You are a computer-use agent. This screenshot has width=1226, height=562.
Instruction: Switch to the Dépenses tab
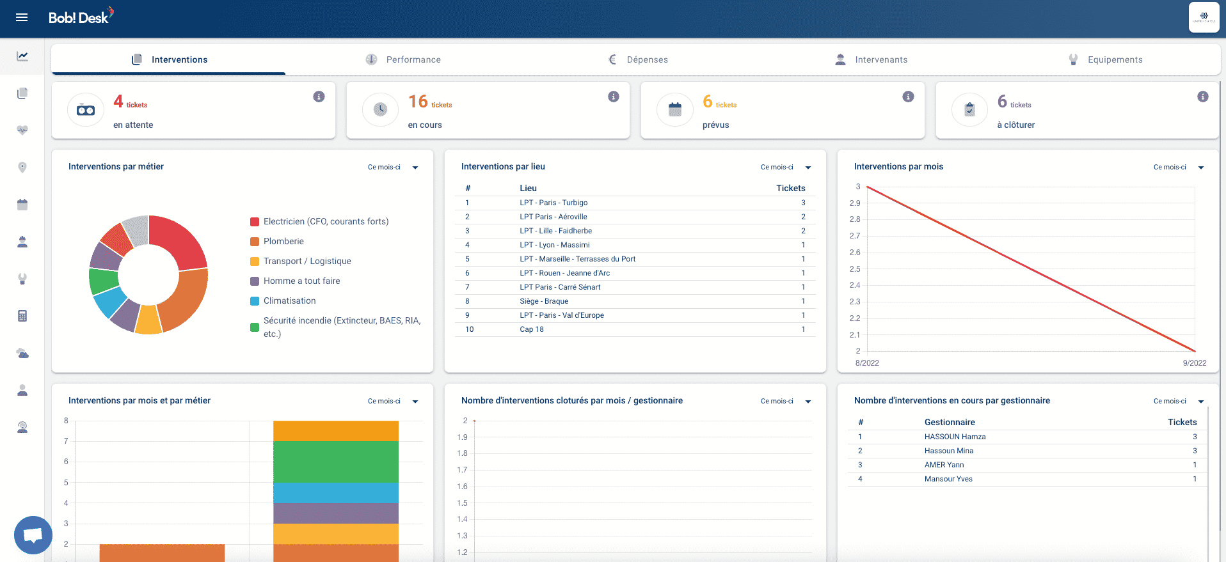click(x=637, y=59)
